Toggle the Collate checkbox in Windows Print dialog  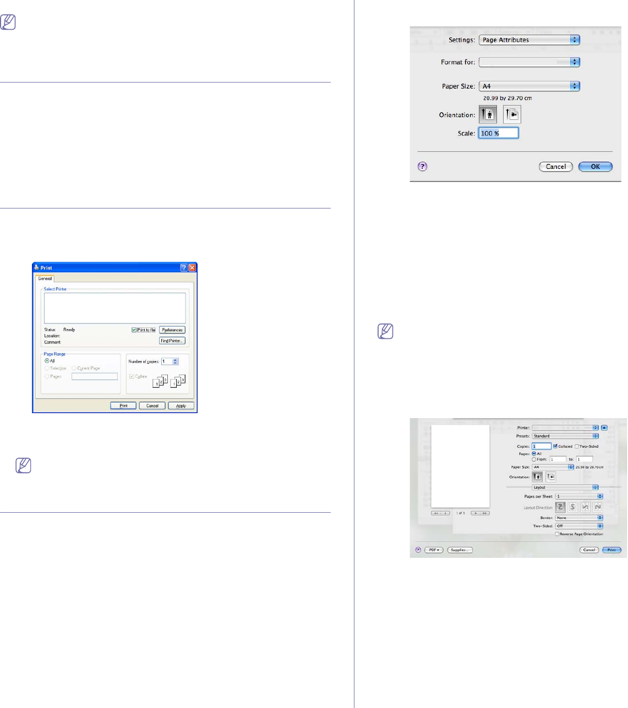132,376
